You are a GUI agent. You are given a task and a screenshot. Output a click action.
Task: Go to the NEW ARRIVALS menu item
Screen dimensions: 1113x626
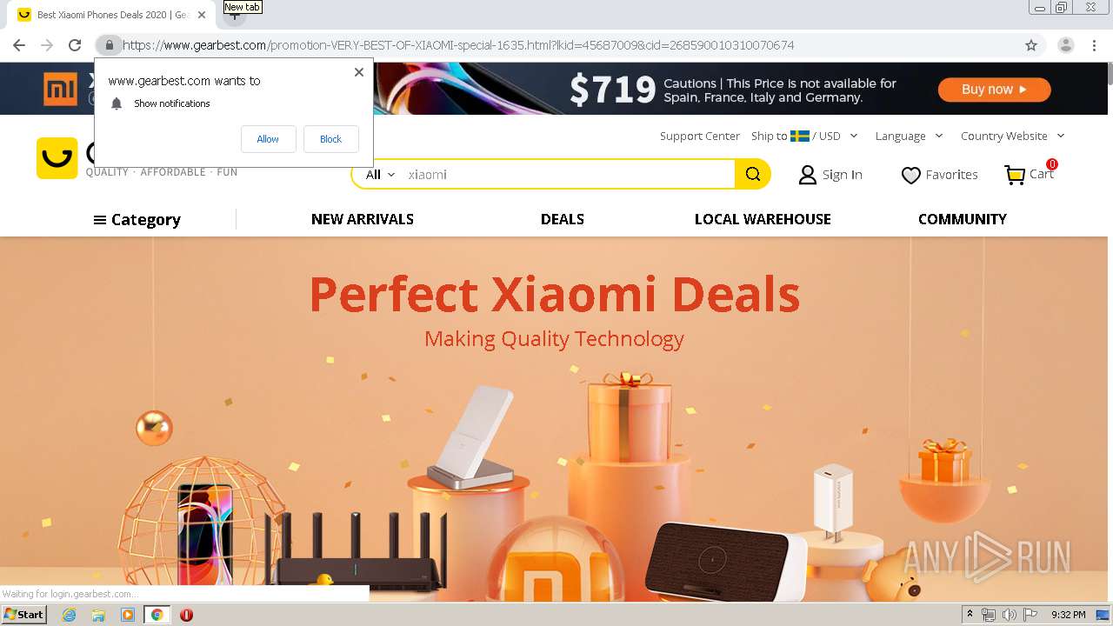(363, 219)
